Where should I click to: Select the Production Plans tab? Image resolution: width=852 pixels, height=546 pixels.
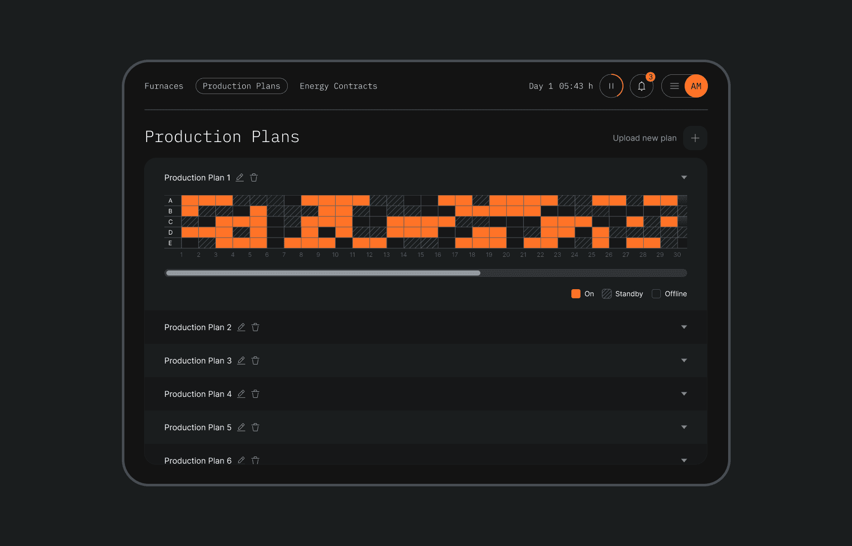point(242,86)
